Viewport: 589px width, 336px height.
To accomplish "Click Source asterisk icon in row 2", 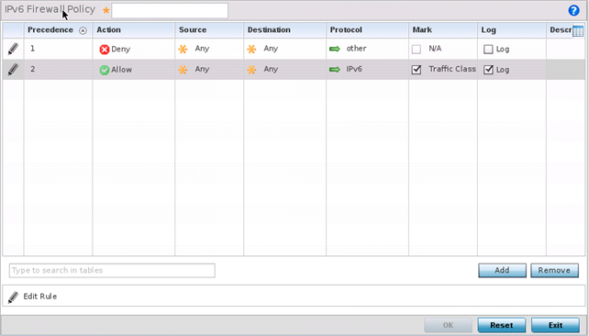I will click(x=183, y=70).
